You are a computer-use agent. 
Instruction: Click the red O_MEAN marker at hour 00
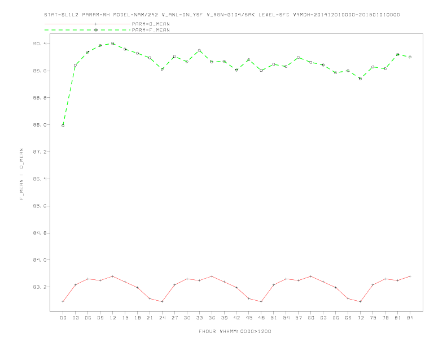point(63,301)
